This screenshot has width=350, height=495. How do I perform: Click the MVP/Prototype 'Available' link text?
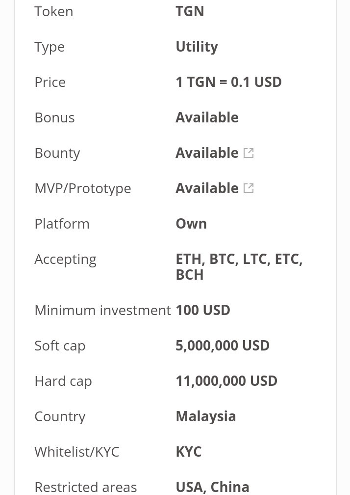point(207,188)
